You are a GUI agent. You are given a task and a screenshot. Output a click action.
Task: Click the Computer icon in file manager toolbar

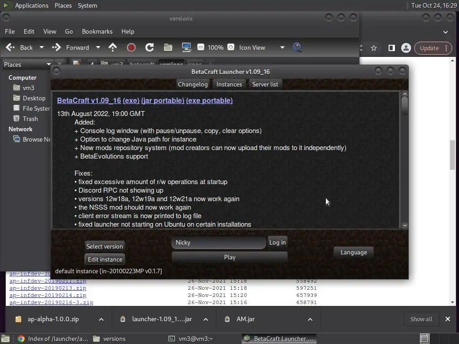pyautogui.click(x=186, y=47)
